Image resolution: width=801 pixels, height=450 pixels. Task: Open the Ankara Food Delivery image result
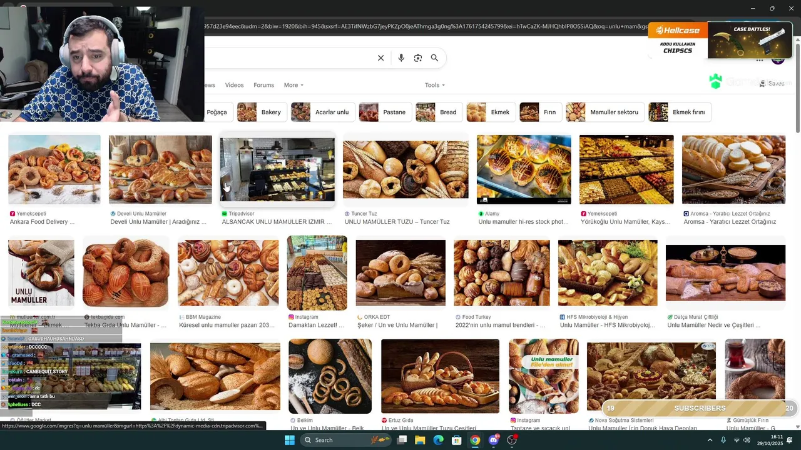[54, 169]
